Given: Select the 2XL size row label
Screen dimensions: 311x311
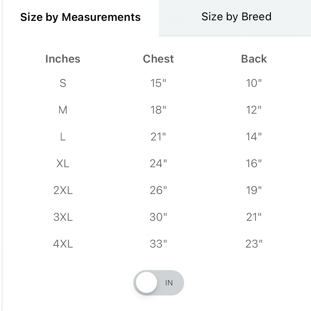Looking at the screenshot, I should click(63, 190).
